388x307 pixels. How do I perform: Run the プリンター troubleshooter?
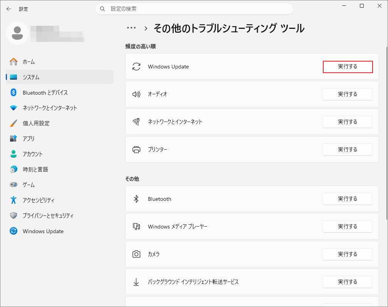pyautogui.click(x=348, y=150)
